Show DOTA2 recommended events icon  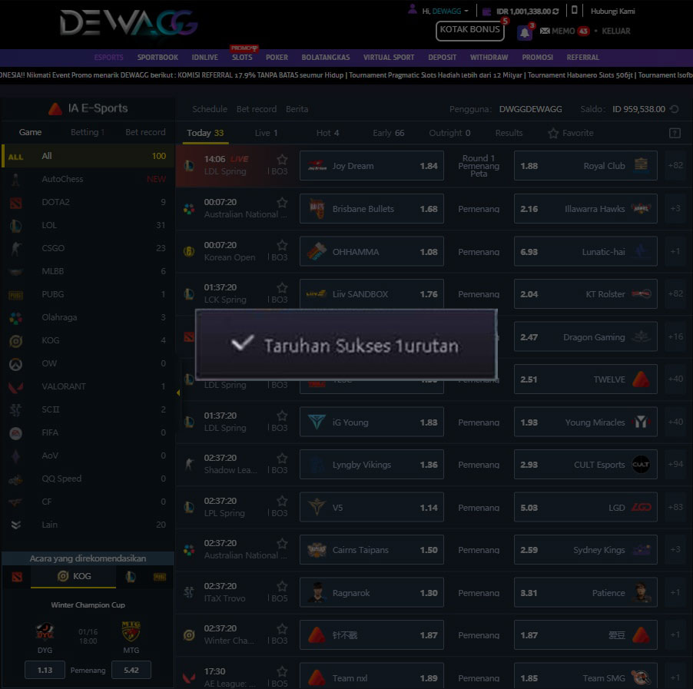(17, 577)
